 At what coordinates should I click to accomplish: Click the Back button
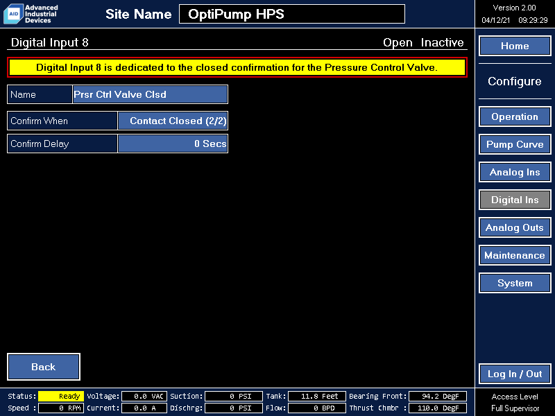44,367
